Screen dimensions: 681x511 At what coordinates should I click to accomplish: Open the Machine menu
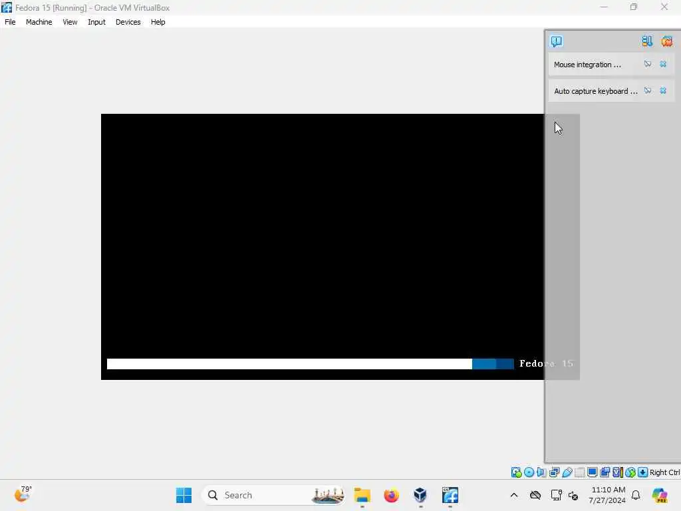(x=39, y=22)
